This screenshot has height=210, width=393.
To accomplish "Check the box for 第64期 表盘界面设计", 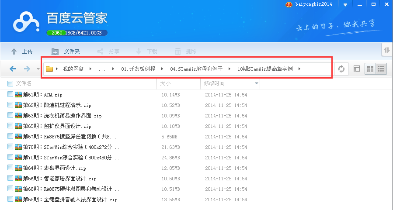I will click(10, 168).
